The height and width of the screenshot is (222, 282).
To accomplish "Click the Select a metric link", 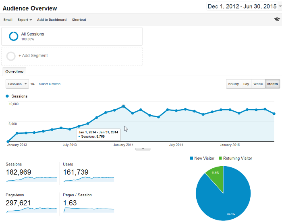I will (x=50, y=84).
